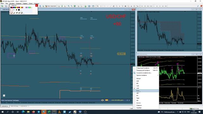Open Telegram from the taskbar

tap(39, 112)
